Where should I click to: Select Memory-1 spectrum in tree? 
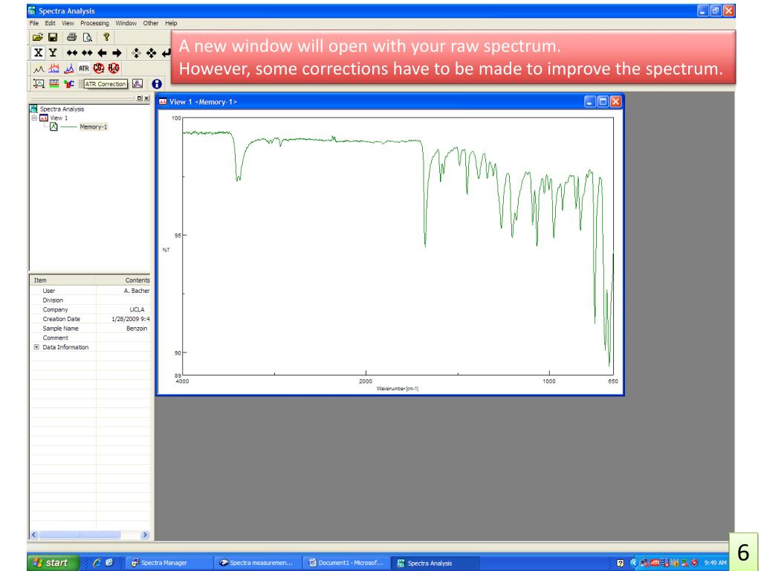pos(93,126)
